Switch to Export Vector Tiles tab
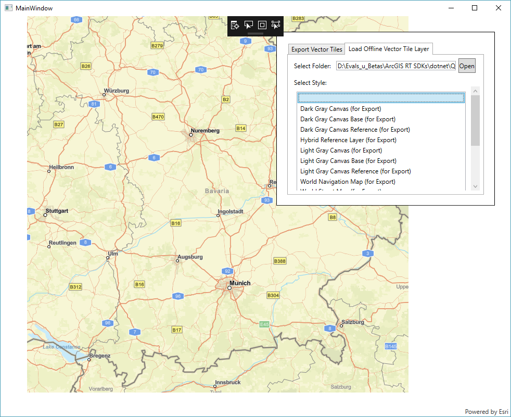 [316, 49]
